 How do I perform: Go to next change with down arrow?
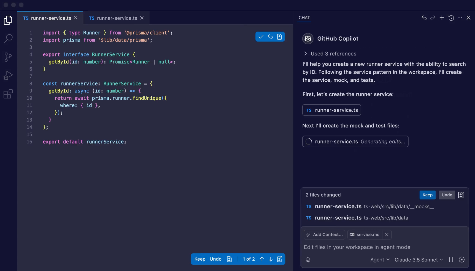270,259
